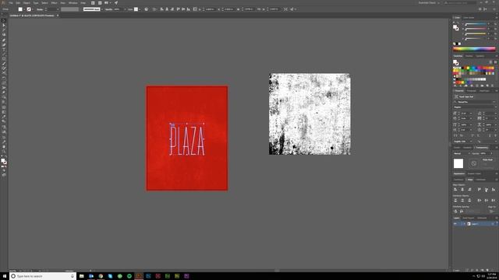The height and width of the screenshot is (280, 499).
Task: Click the color spectrum bar
Action: [x=475, y=49]
